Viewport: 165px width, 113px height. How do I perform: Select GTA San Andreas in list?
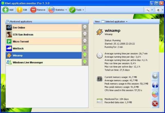pos(44,35)
